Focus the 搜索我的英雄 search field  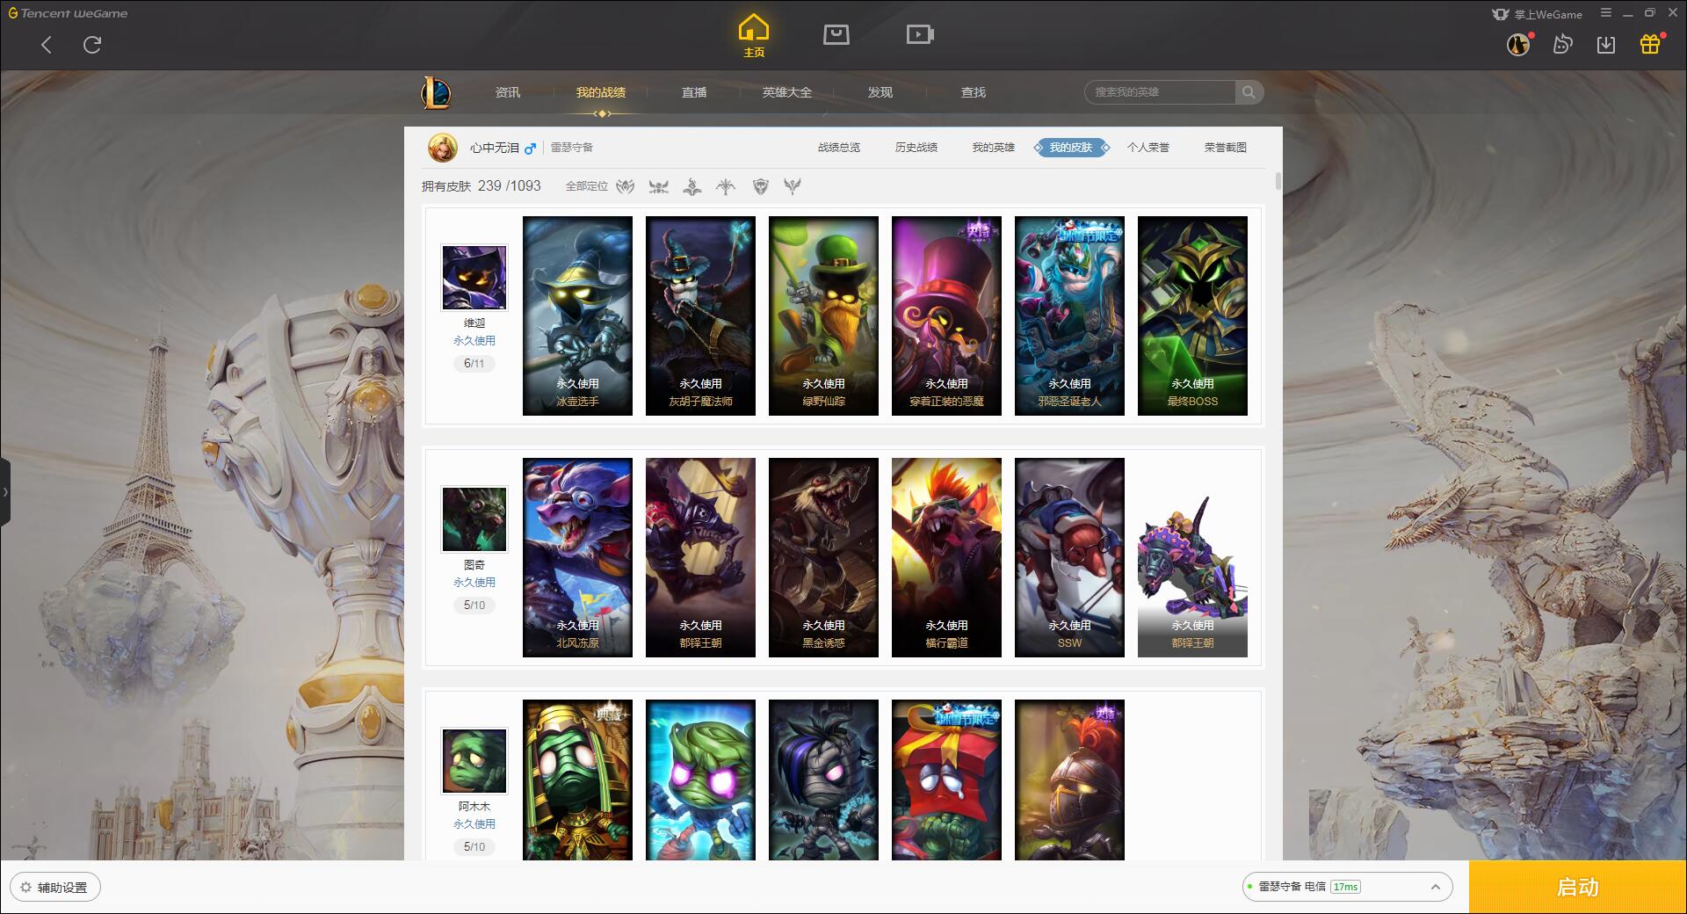pos(1160,92)
